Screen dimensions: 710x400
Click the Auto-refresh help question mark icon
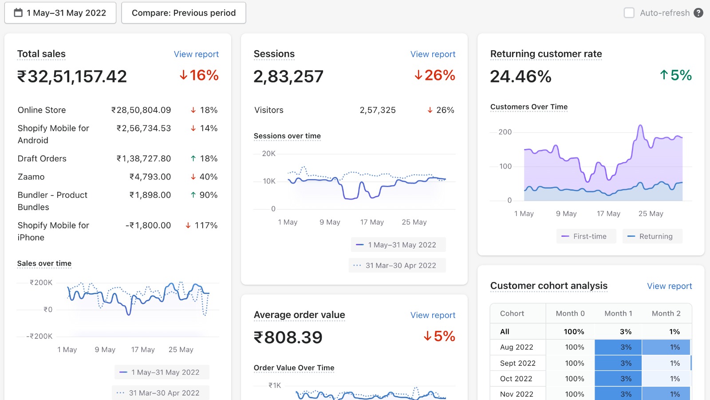click(698, 13)
